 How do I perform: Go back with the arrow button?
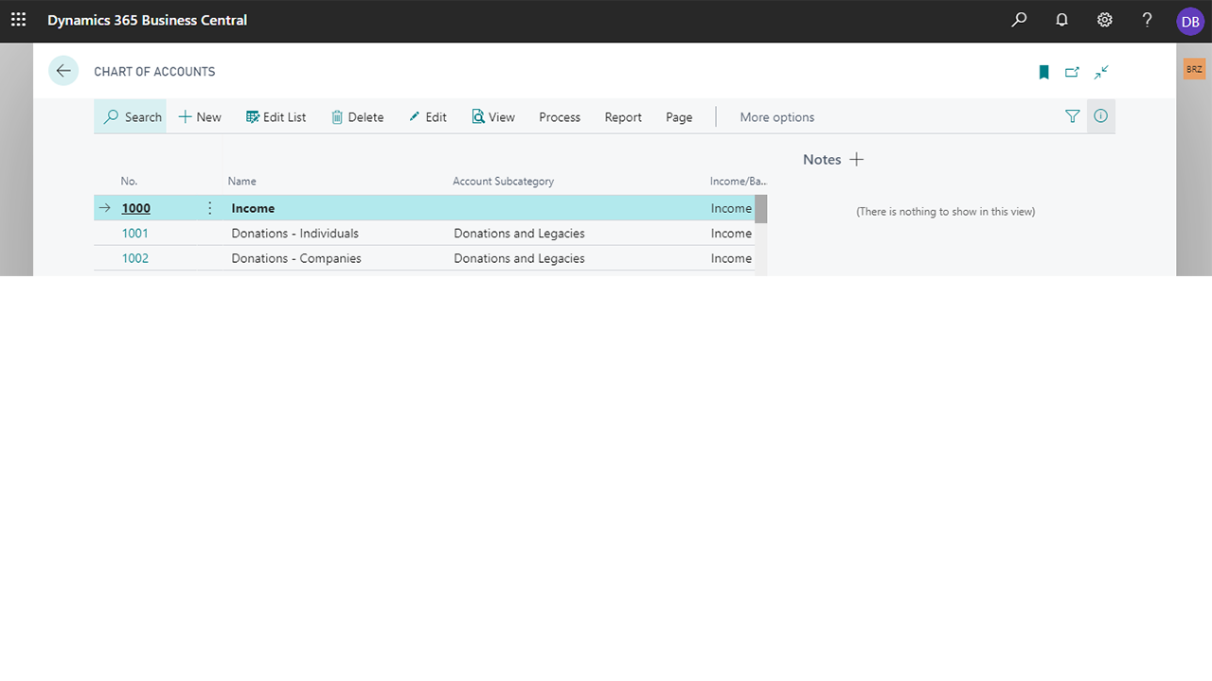click(x=63, y=71)
